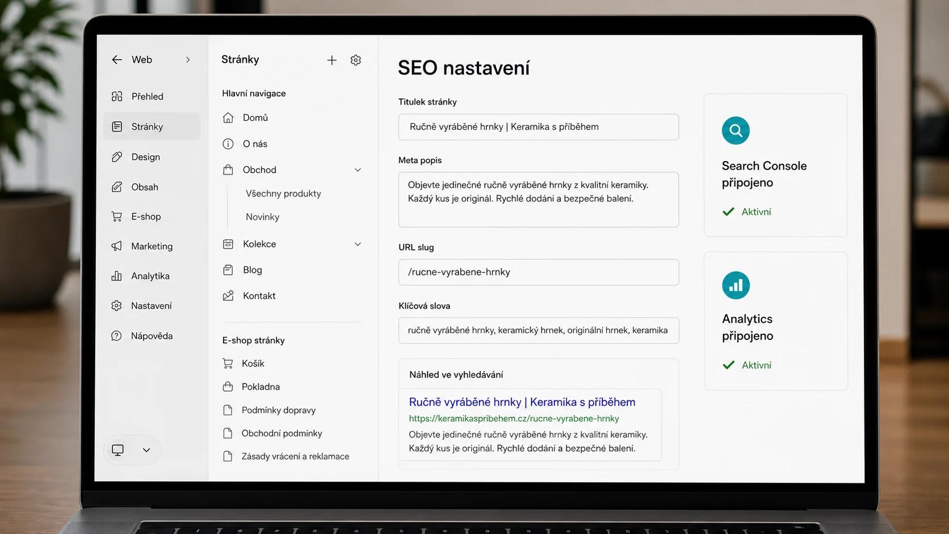Click the back arrow next to Web

point(117,60)
